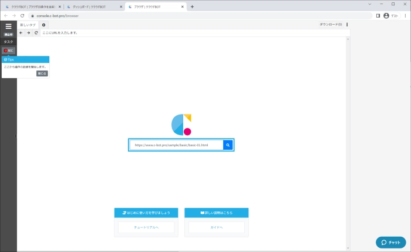
Task: Add a new virtual browser tab with plus icon
Action: pyautogui.click(x=44, y=25)
